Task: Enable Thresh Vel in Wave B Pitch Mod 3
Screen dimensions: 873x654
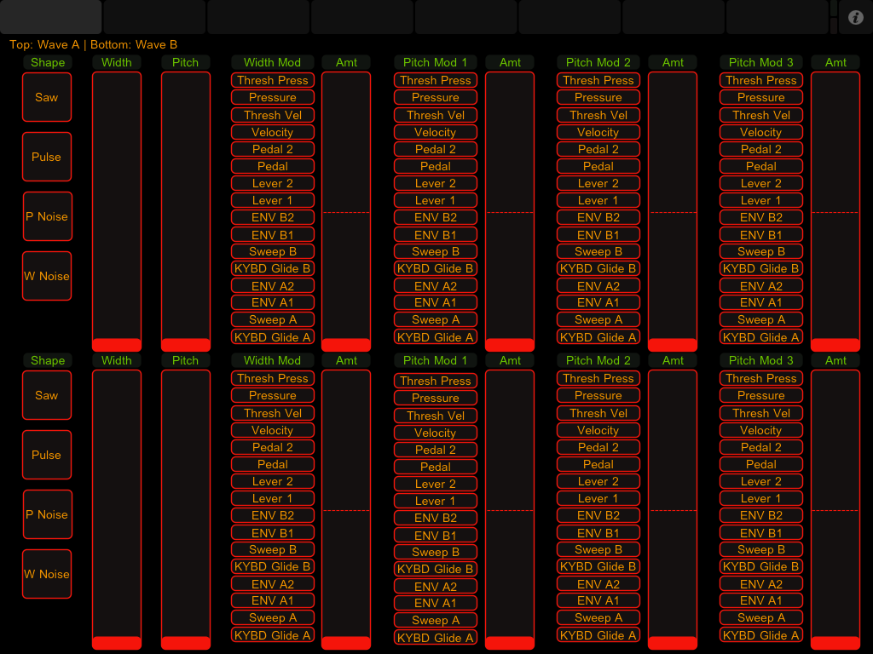Action: pyautogui.click(x=761, y=413)
